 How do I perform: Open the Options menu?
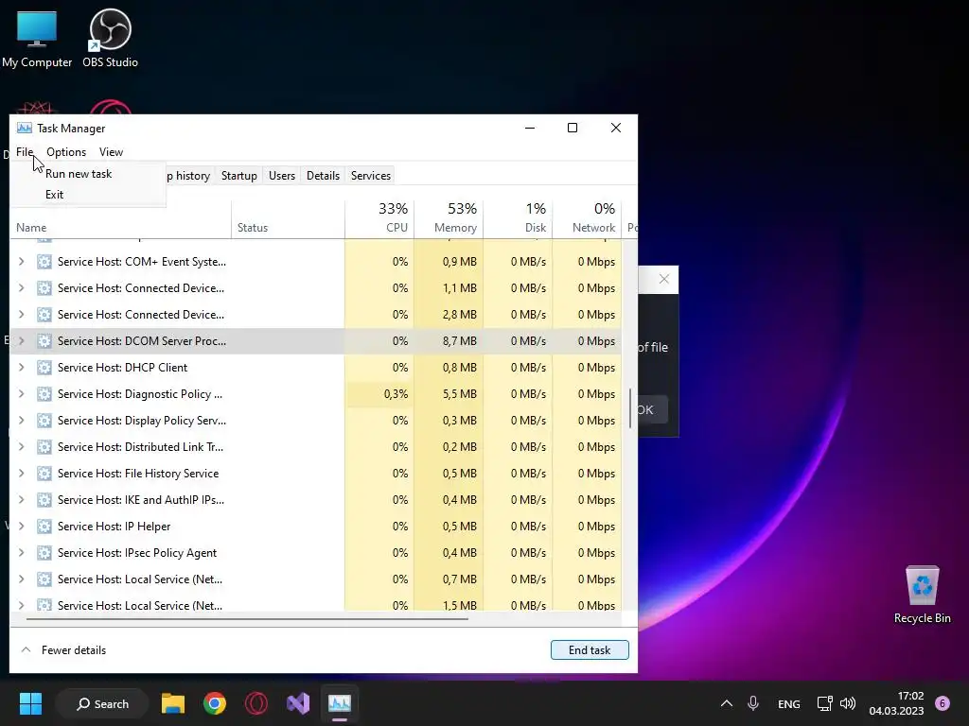(x=66, y=152)
